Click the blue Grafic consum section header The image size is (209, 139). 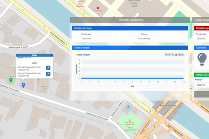[130, 48]
